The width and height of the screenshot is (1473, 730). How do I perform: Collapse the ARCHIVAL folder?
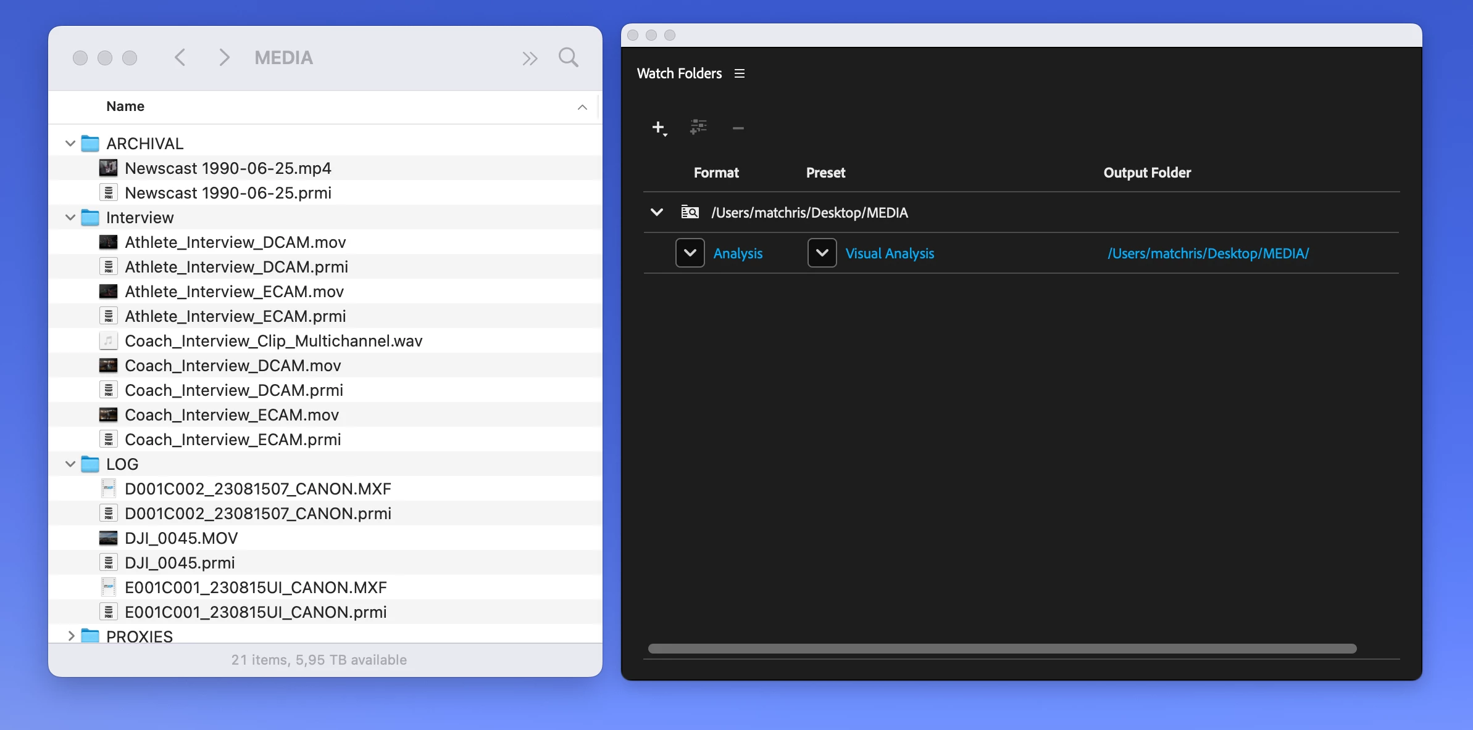70,144
